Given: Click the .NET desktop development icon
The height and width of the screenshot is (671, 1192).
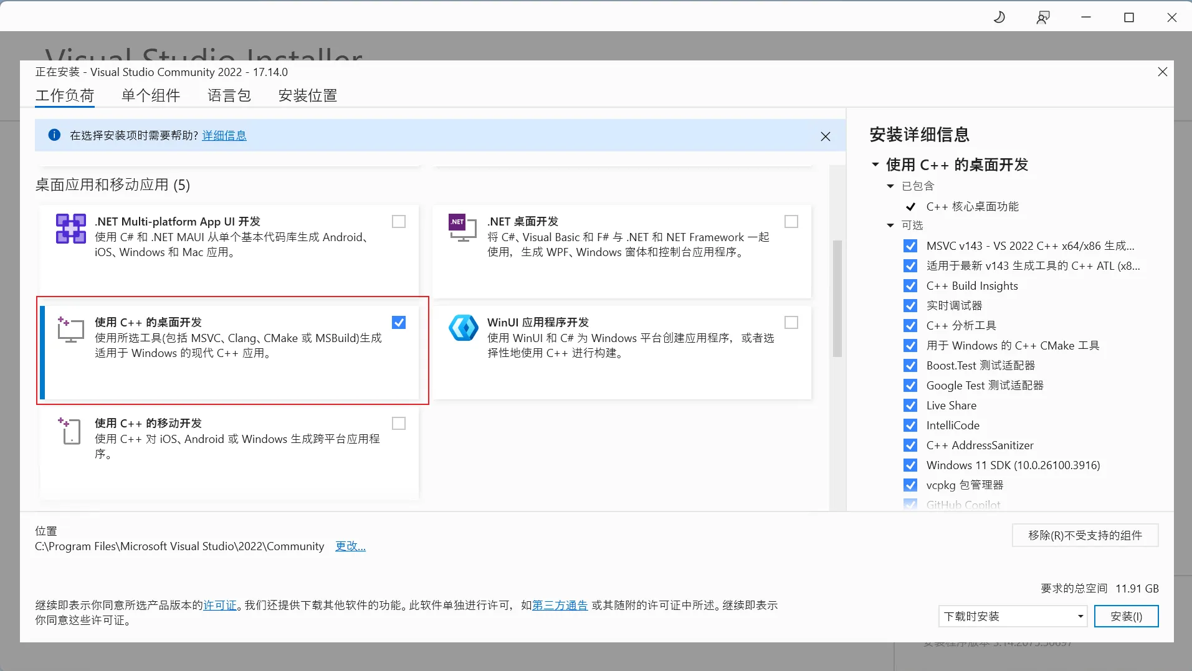Looking at the screenshot, I should 462,227.
